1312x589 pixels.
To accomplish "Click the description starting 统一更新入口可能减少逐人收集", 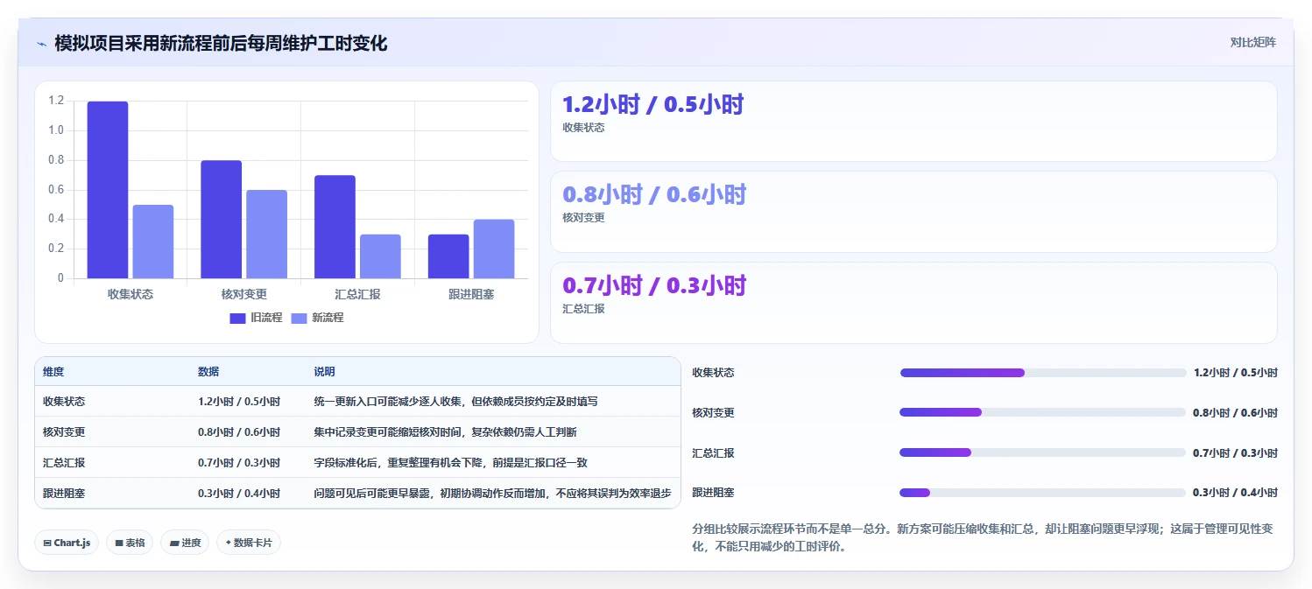I will point(455,402).
